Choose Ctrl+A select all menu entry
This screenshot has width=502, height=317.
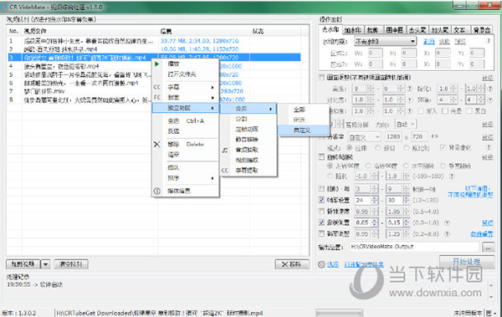pyautogui.click(x=186, y=121)
